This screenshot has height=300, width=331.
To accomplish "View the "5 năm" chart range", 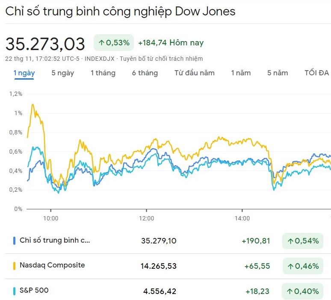I will pos(278,73).
